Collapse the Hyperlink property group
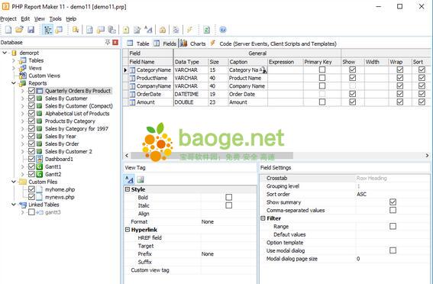 (128, 230)
